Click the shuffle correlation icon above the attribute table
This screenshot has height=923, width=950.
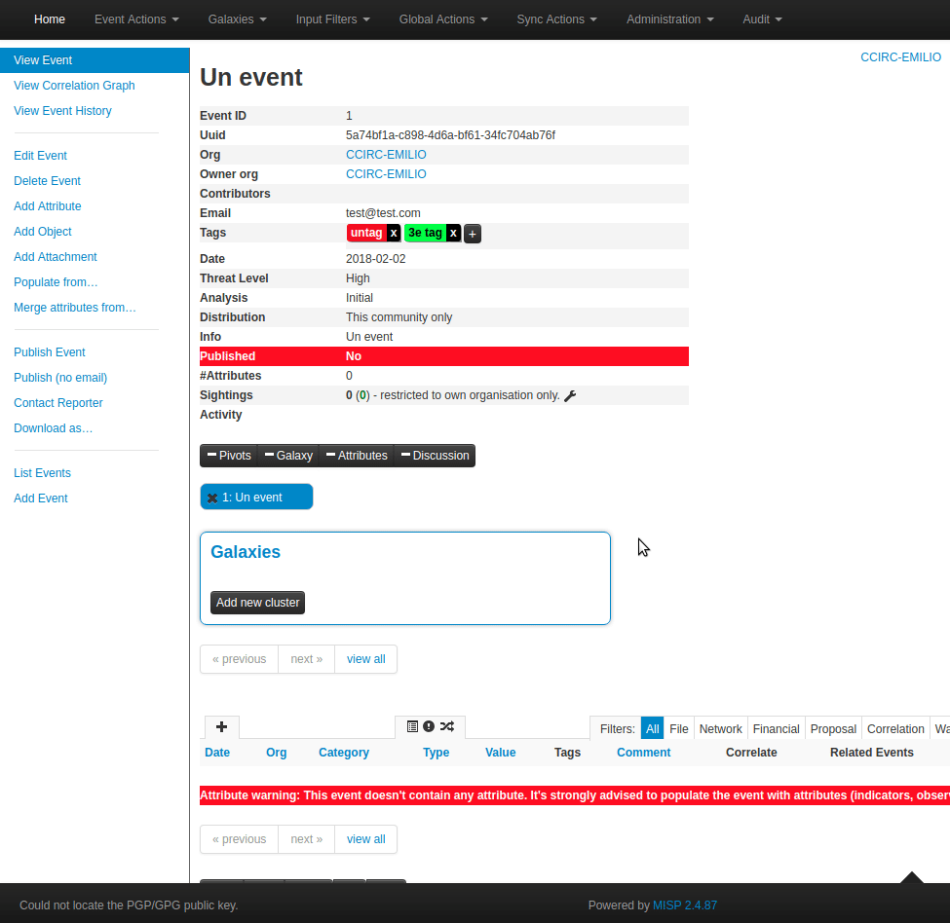click(x=446, y=725)
